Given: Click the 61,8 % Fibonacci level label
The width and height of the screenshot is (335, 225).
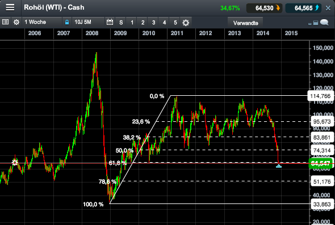Looking at the screenshot, I should [118, 163].
